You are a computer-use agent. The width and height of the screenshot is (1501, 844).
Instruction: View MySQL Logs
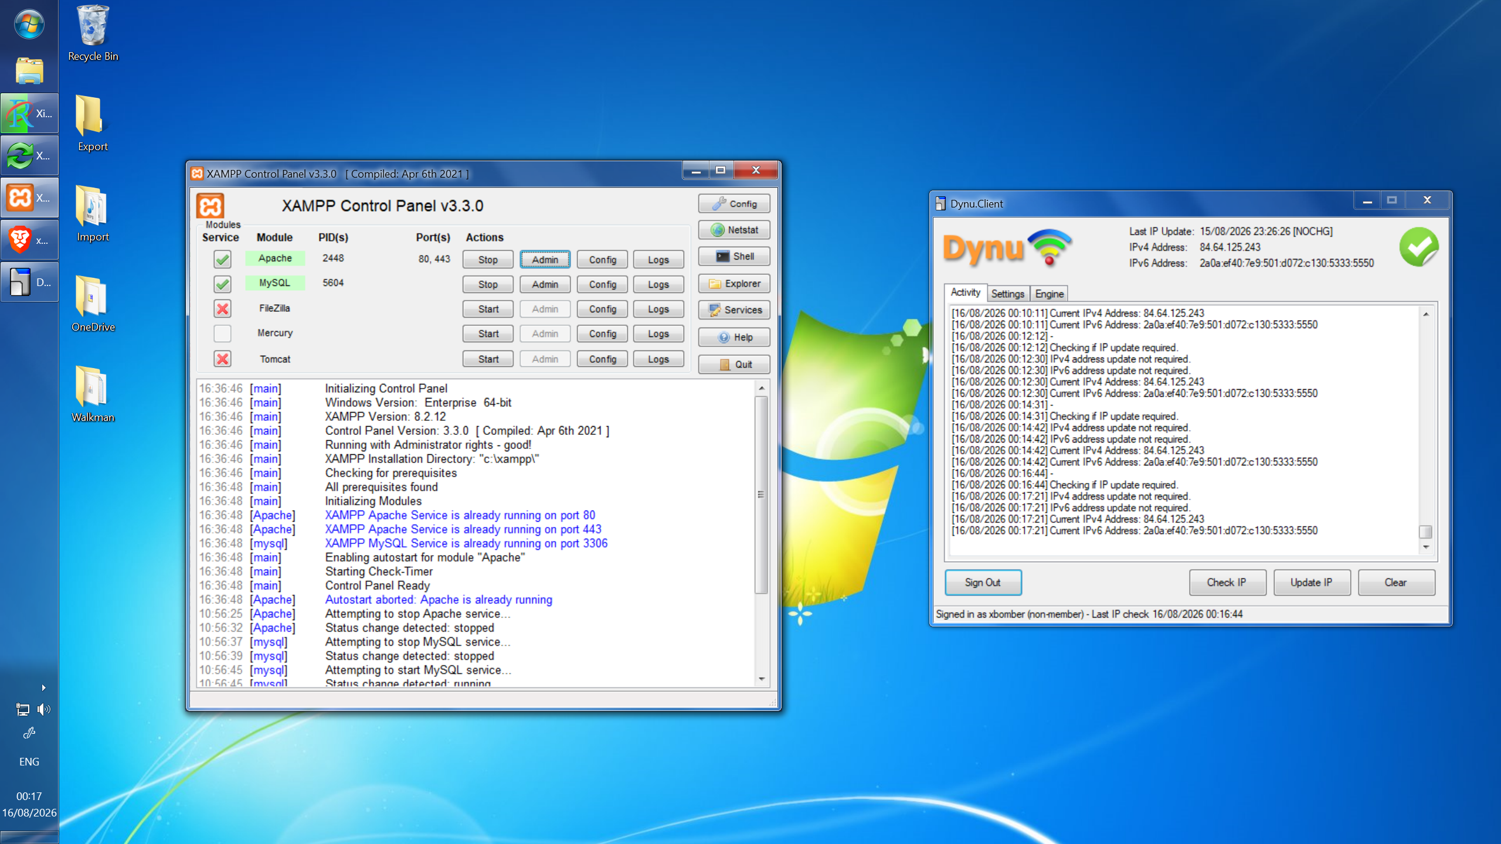tap(658, 284)
